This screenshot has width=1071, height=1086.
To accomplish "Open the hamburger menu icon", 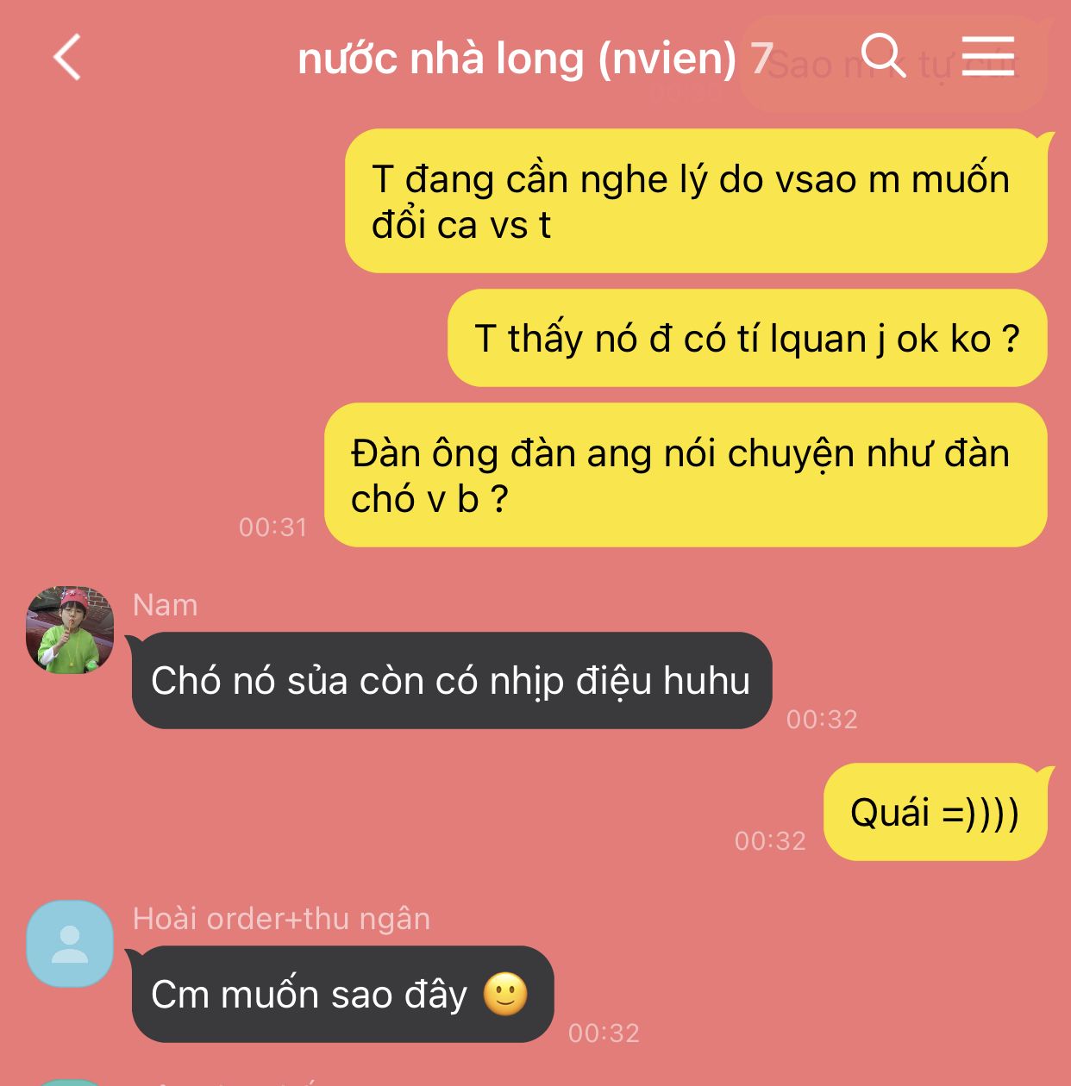I will (988, 56).
